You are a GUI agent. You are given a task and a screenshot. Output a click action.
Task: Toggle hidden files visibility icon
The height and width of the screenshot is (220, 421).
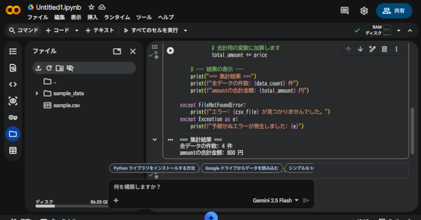coord(70,68)
